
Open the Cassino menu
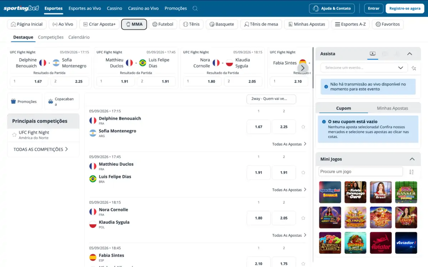click(114, 8)
